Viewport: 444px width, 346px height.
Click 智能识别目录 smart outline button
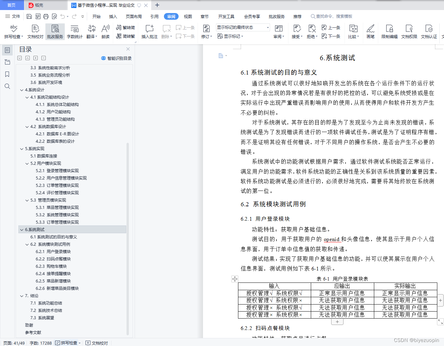pos(117,58)
